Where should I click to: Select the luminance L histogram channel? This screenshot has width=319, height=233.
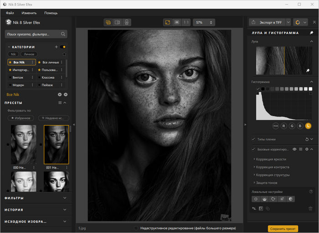coord(309,126)
